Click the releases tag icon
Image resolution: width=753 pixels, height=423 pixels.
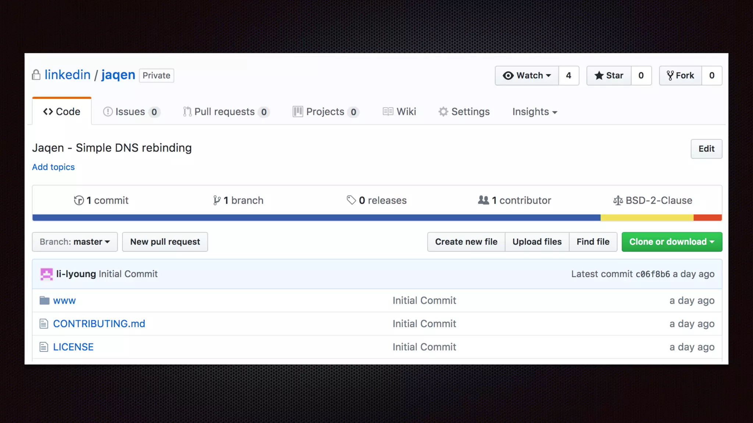coord(351,200)
